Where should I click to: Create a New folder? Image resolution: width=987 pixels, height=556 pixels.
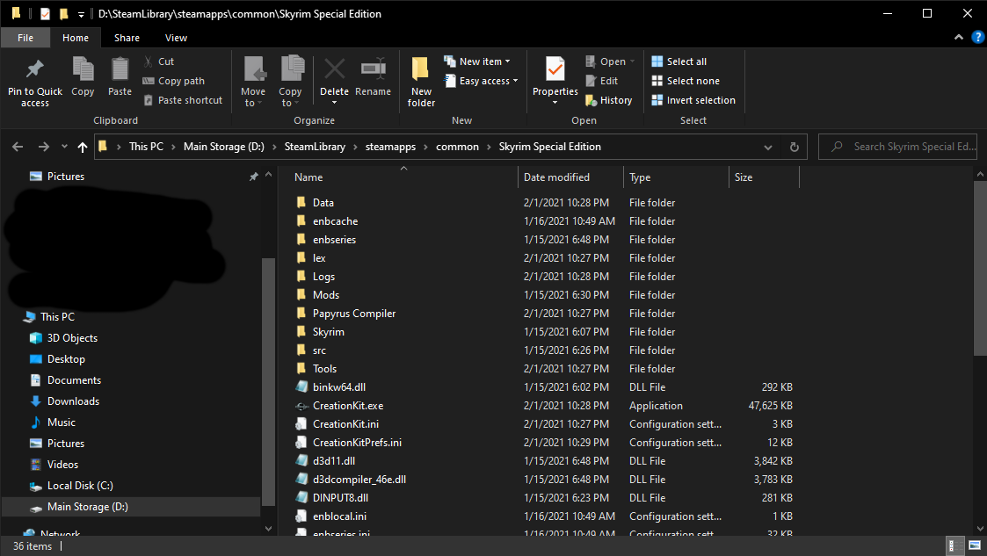(x=421, y=82)
